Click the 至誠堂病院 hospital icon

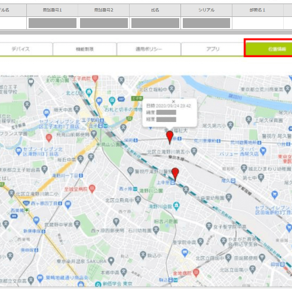92,189
